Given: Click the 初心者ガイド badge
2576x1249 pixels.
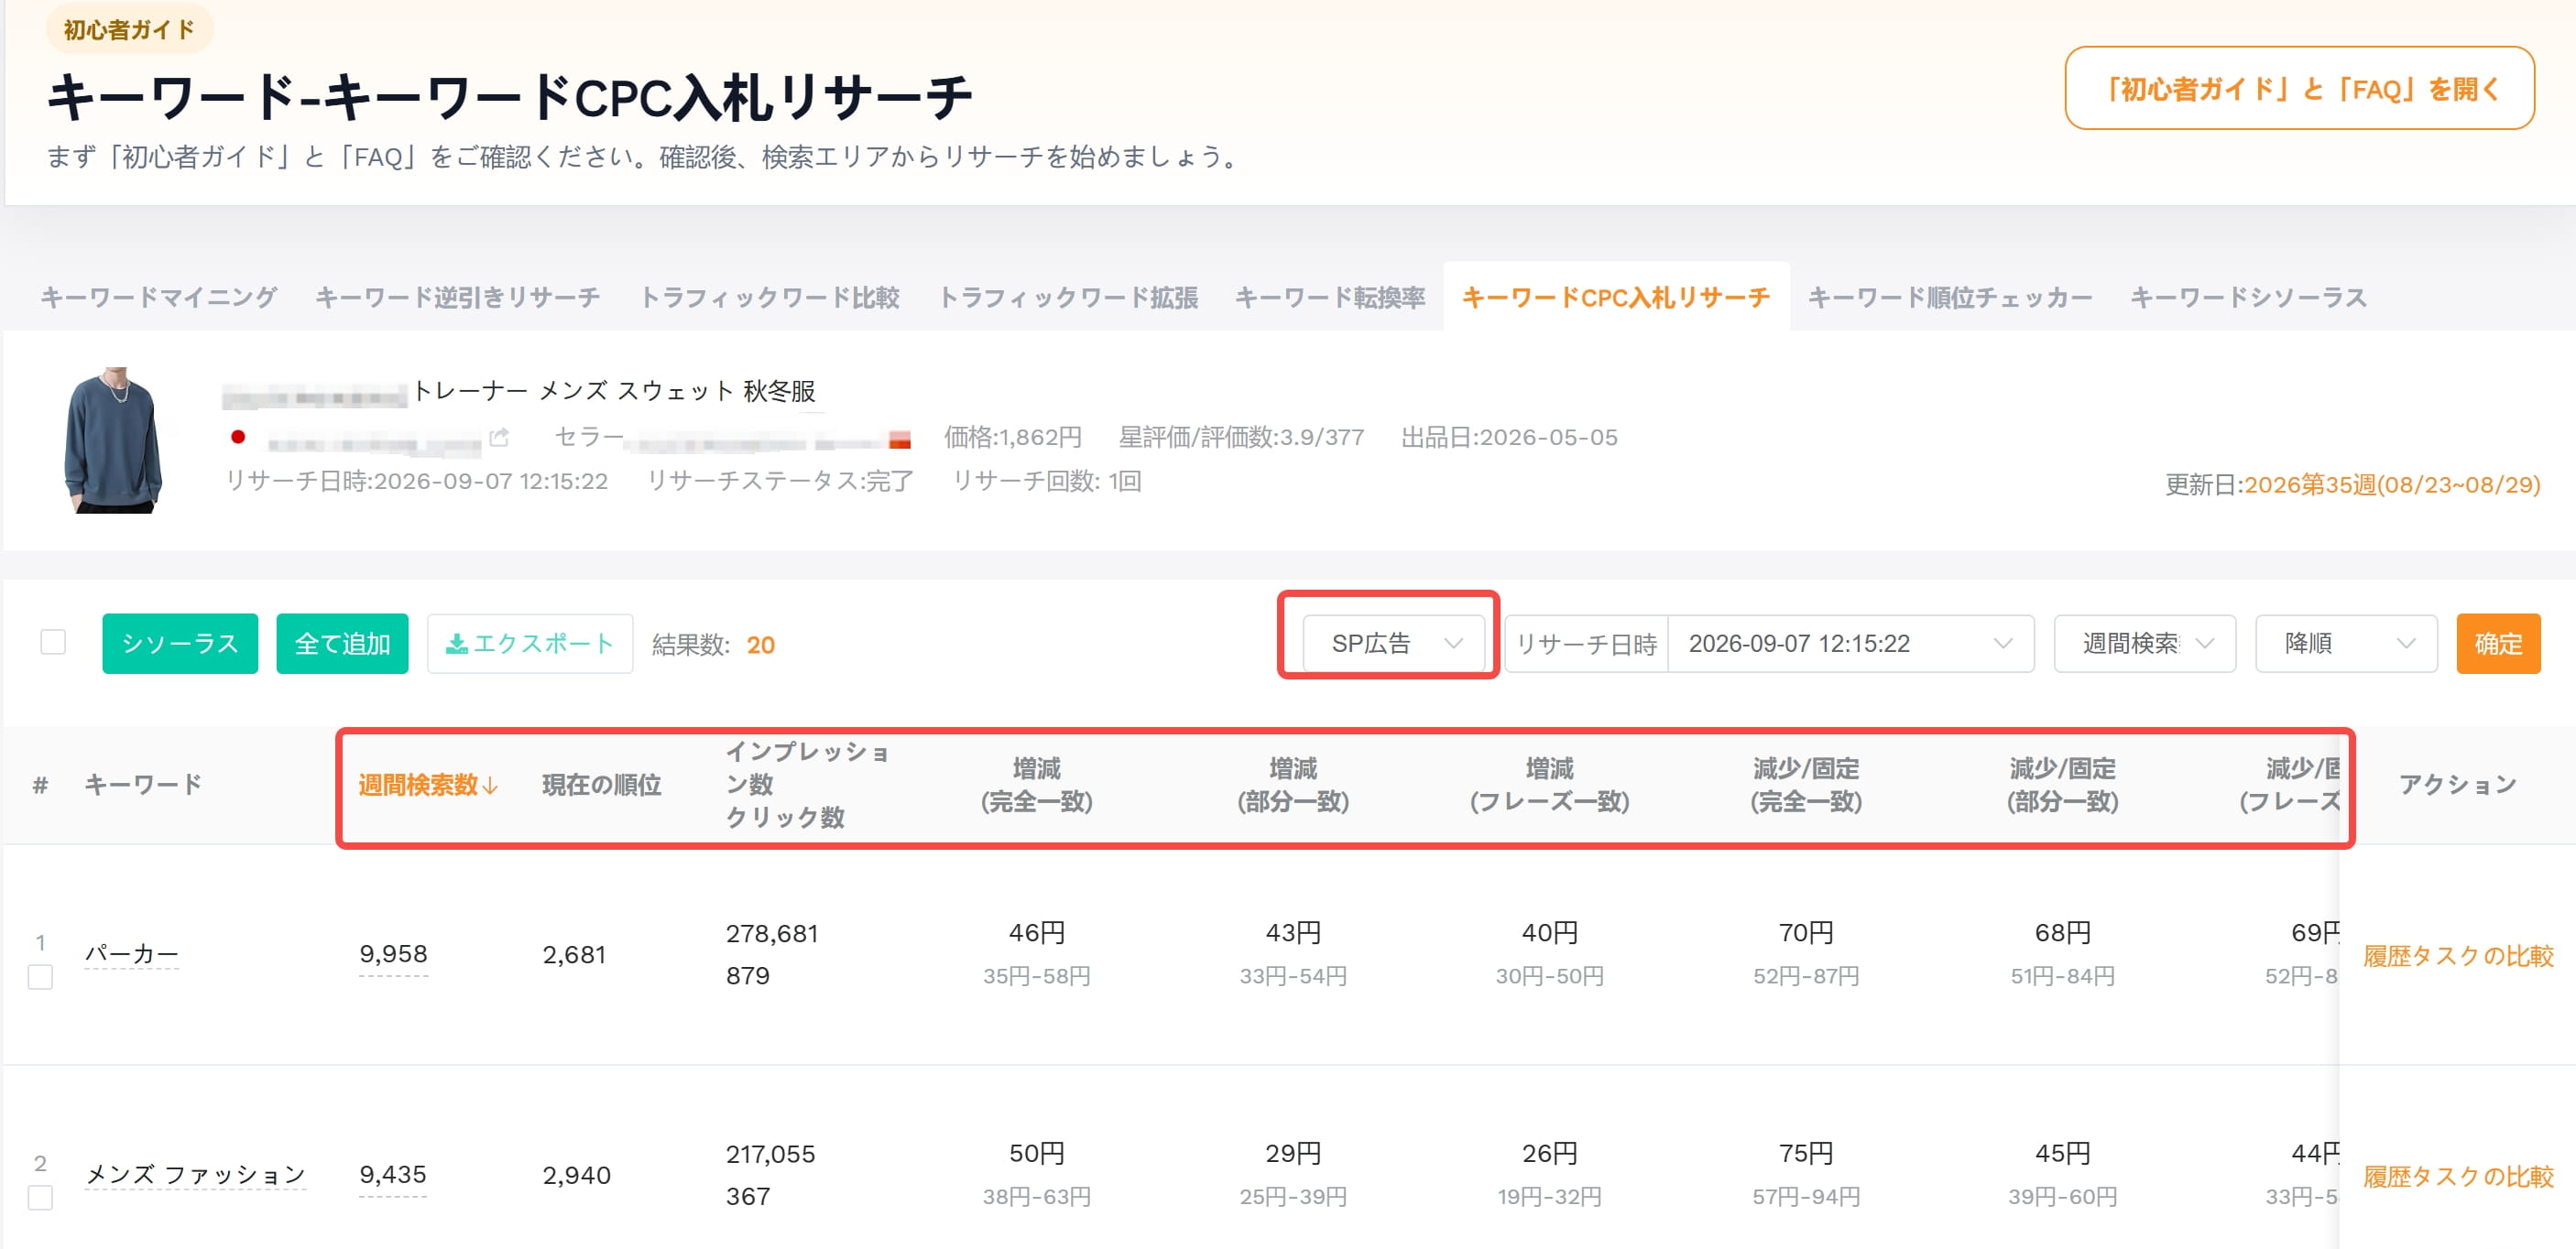Looking at the screenshot, I should pos(129,29).
